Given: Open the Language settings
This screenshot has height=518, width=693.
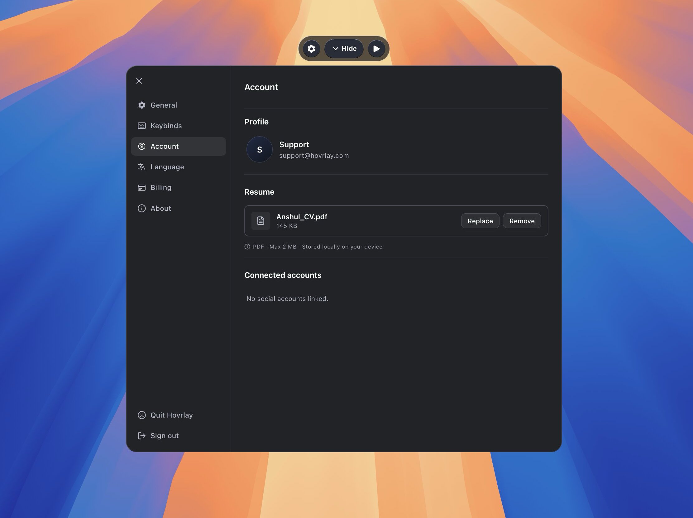Looking at the screenshot, I should (178, 167).
